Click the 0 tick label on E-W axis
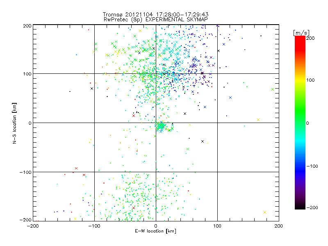Image resolution: width=328 pixels, height=246 pixels. (x=156, y=226)
